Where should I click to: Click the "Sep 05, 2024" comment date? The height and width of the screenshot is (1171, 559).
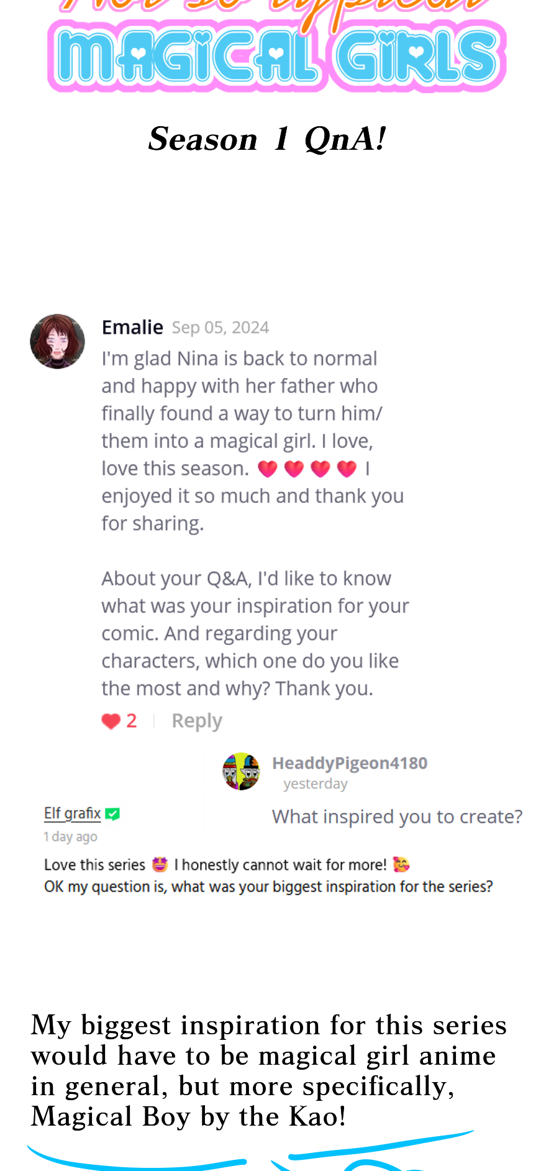(x=220, y=328)
